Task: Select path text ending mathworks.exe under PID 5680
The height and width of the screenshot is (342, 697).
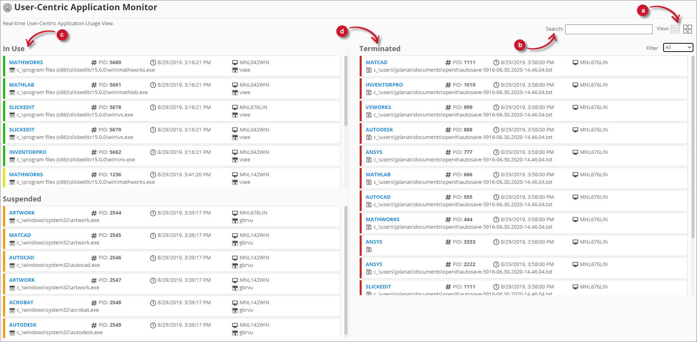Action: (86, 70)
